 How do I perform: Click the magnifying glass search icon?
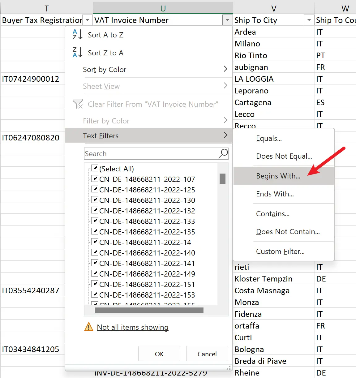click(x=223, y=153)
